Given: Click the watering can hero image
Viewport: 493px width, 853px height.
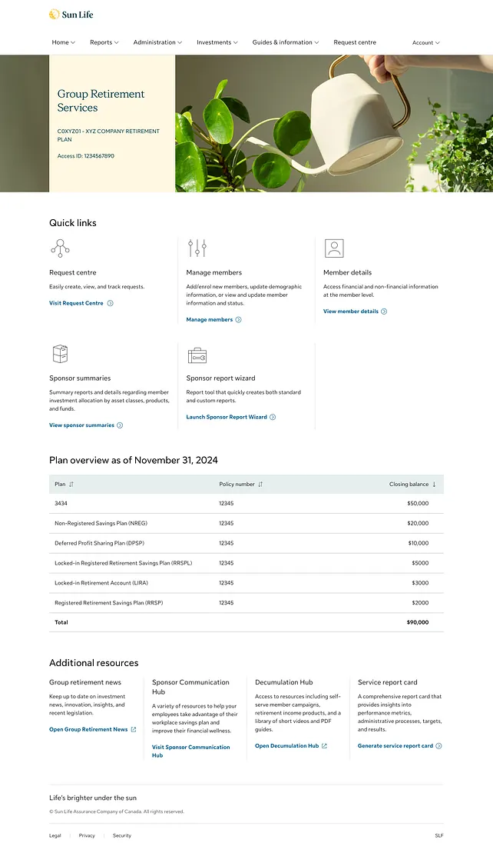Looking at the screenshot, I should pyautogui.click(x=334, y=124).
